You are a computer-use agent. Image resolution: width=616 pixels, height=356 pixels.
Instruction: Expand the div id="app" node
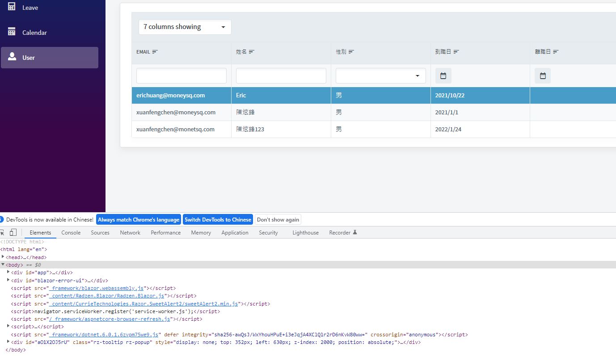[8, 272]
